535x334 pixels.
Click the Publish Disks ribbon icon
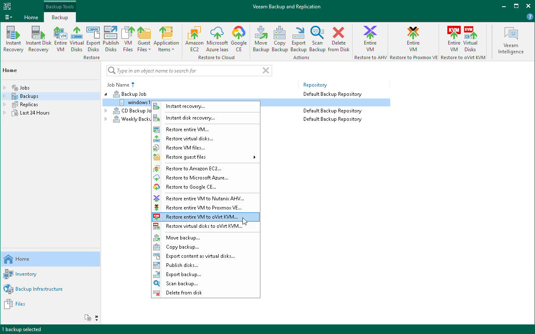[x=111, y=39]
